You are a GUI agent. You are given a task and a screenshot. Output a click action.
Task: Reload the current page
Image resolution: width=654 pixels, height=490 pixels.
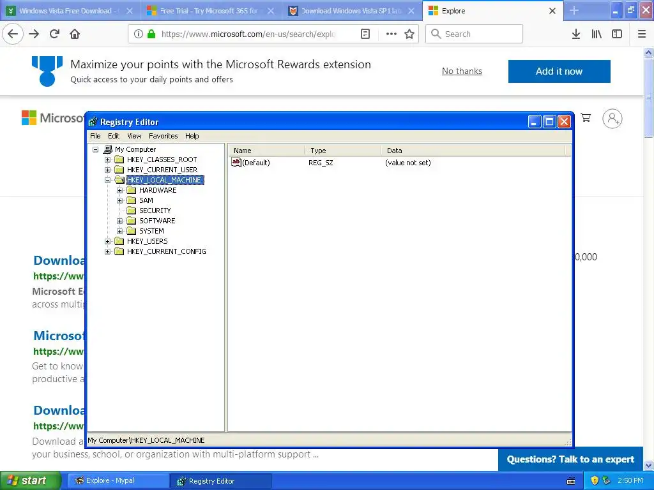pos(55,34)
